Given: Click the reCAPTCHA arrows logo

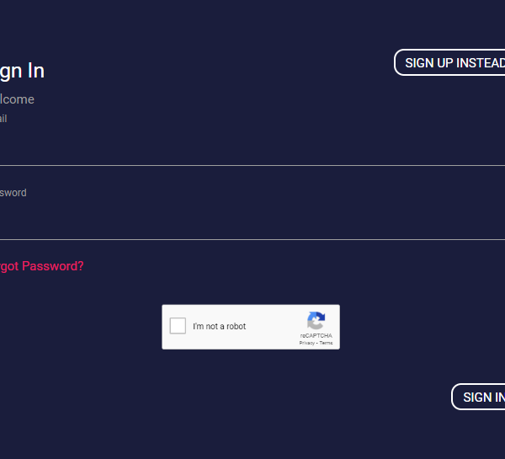Looking at the screenshot, I should coord(316,320).
